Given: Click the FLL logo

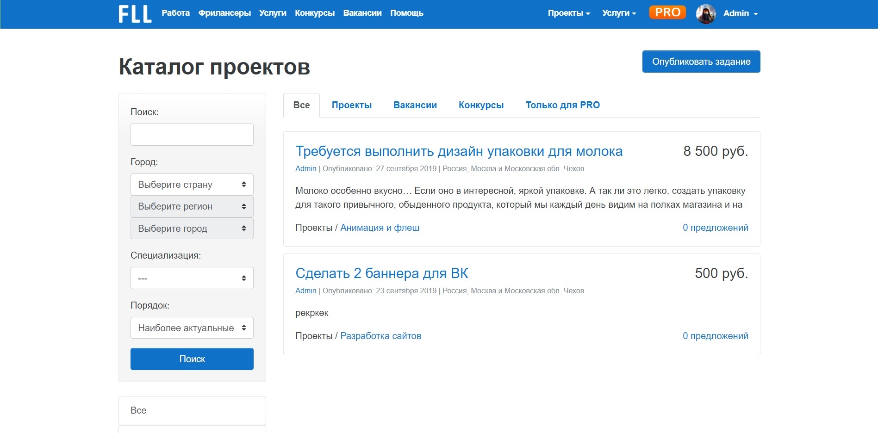Looking at the screenshot, I should pyautogui.click(x=135, y=13).
